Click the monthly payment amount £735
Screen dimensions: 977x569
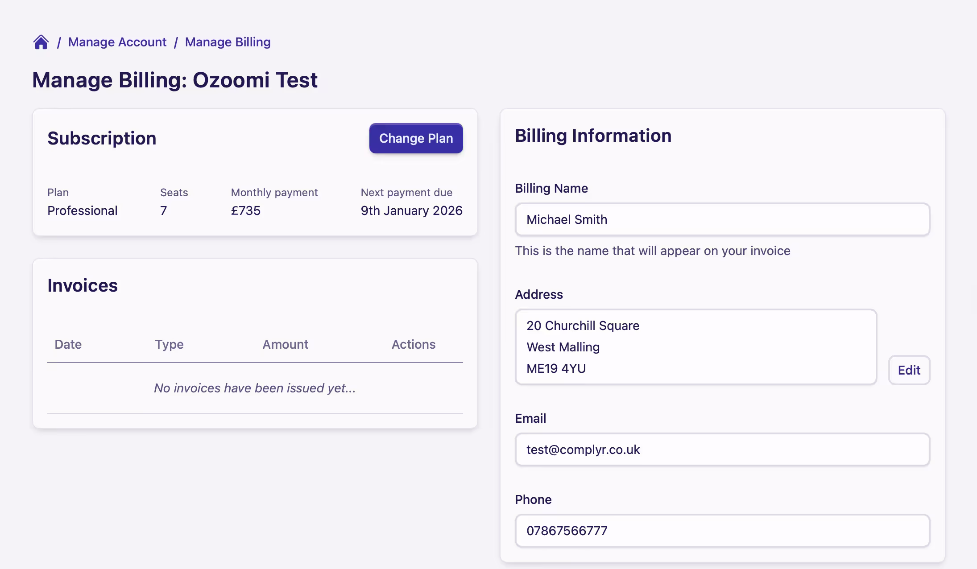pyautogui.click(x=246, y=210)
